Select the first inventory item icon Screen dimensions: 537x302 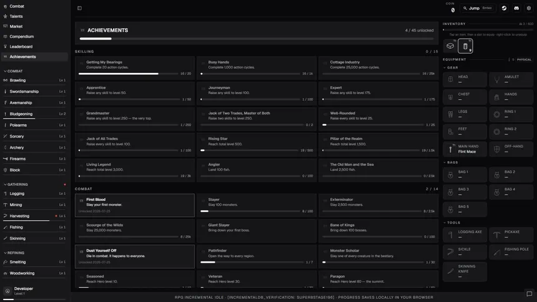tap(450, 46)
